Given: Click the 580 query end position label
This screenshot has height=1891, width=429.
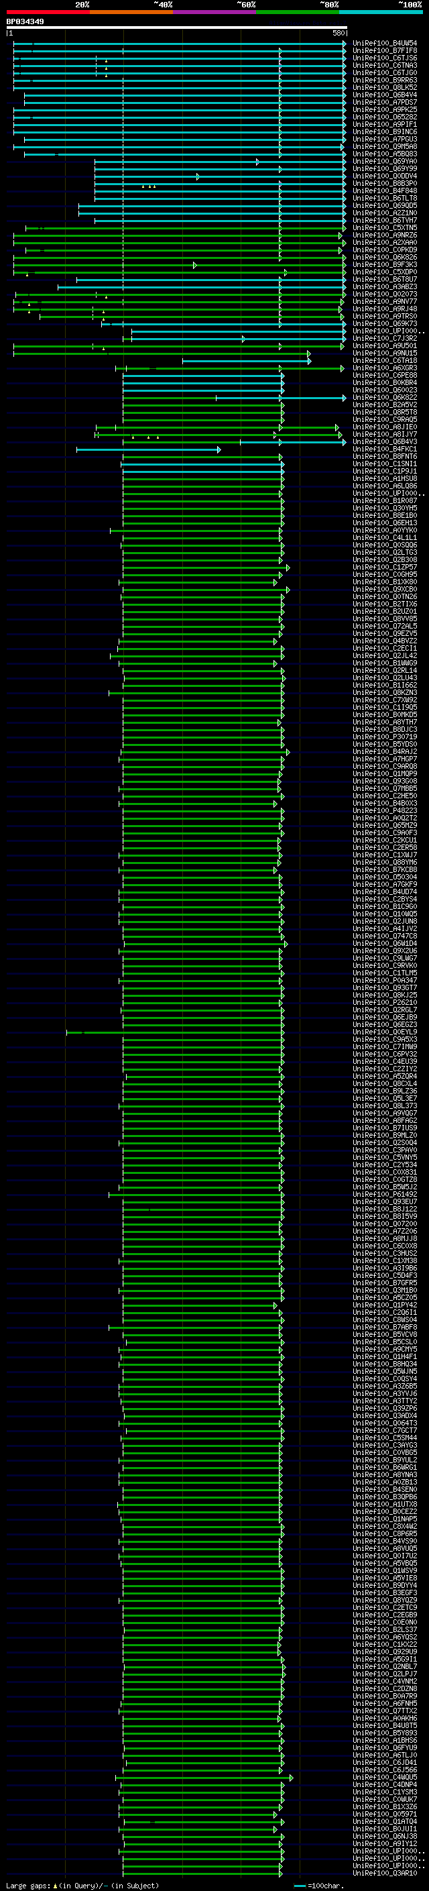Looking at the screenshot, I should pos(339,33).
